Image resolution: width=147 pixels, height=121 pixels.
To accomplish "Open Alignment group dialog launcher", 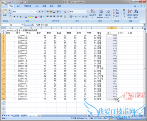I will pos(67,21).
